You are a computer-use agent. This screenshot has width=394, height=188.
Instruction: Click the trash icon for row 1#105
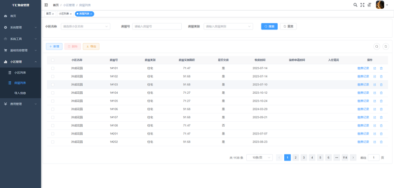pos(381,101)
